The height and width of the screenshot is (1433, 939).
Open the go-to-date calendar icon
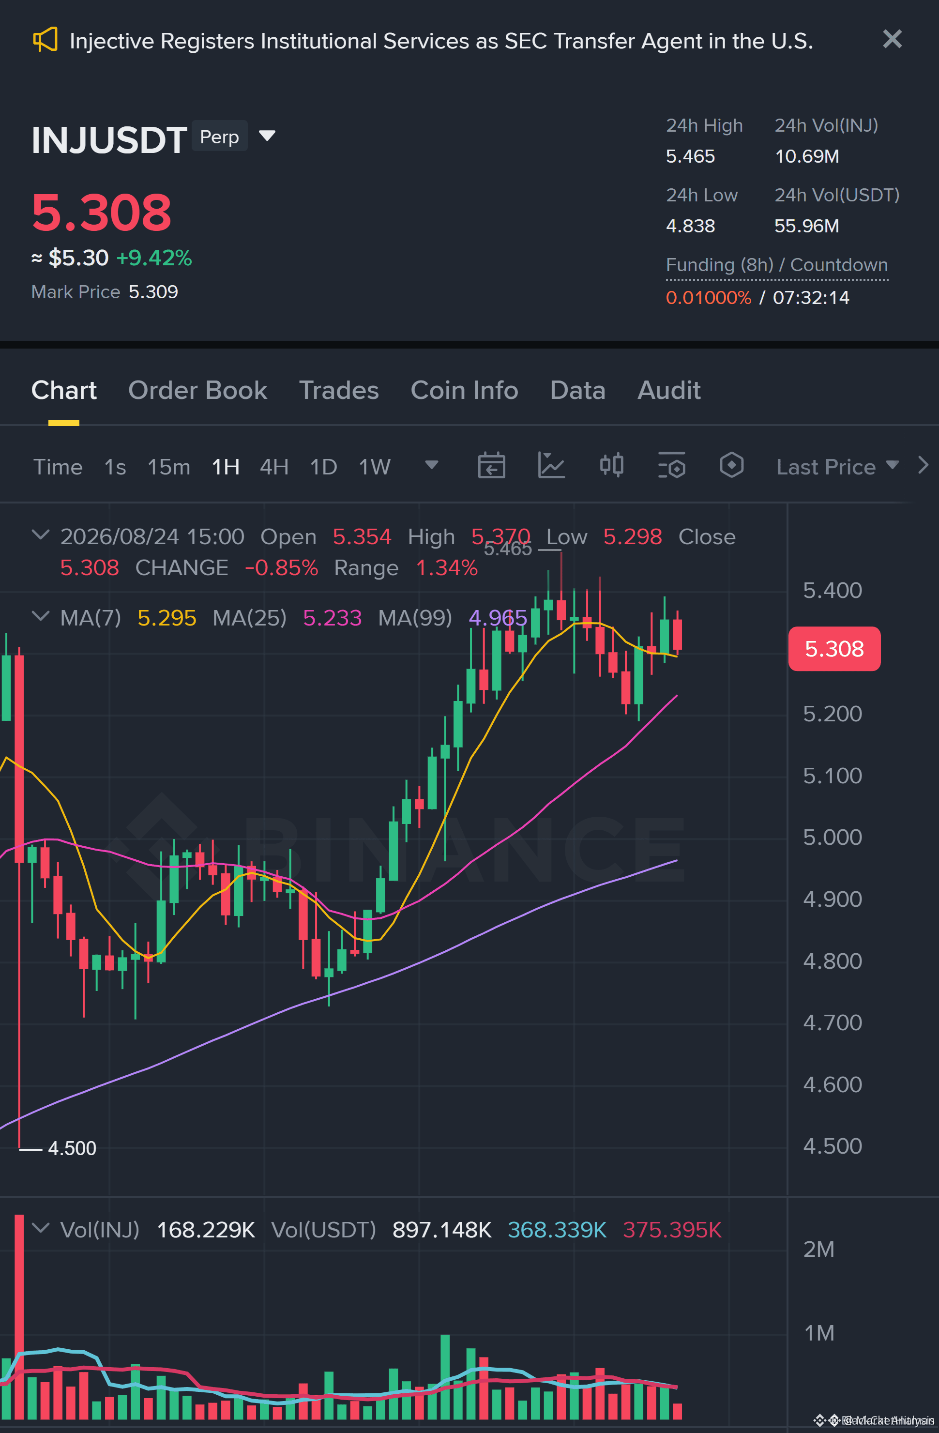point(491,465)
